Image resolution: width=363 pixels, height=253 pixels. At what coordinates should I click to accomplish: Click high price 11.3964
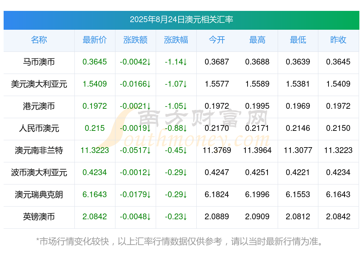coord(257,150)
